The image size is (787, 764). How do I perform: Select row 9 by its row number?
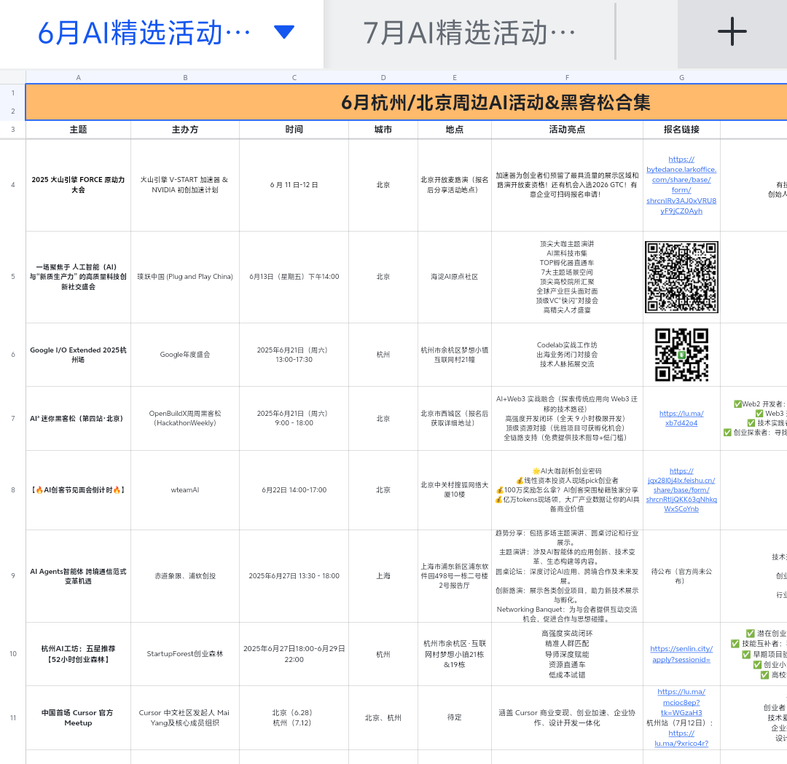pyautogui.click(x=13, y=576)
